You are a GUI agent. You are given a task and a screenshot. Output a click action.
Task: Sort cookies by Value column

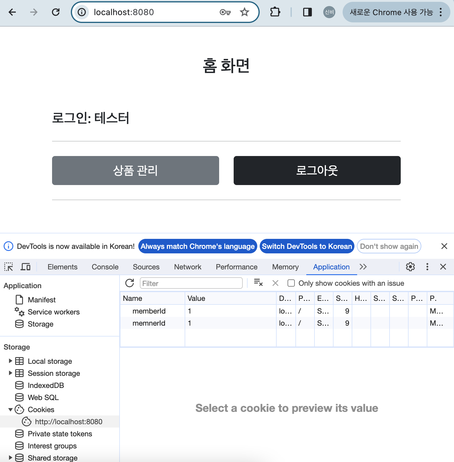point(231,298)
